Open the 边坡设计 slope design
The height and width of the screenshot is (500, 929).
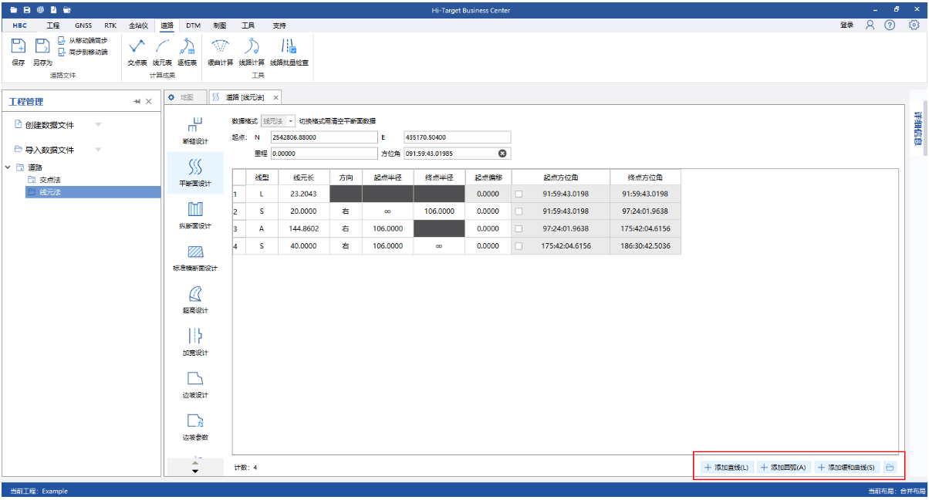coord(195,385)
